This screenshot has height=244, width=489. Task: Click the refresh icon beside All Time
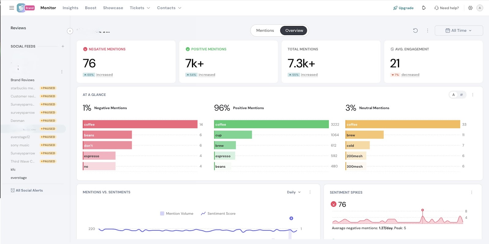[x=415, y=31]
